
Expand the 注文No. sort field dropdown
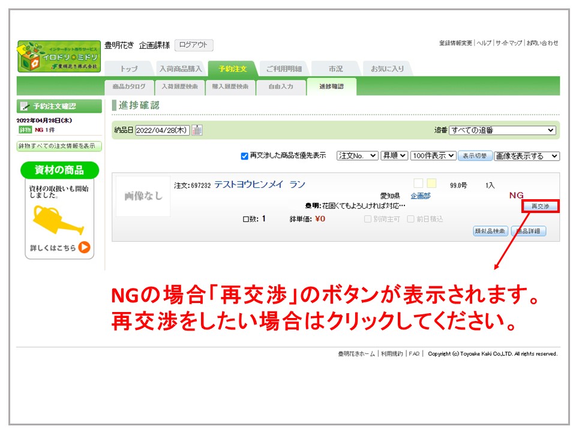[x=357, y=156]
